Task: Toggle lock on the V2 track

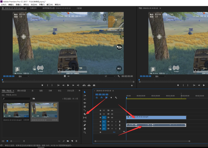Action: (x=100, y=114)
